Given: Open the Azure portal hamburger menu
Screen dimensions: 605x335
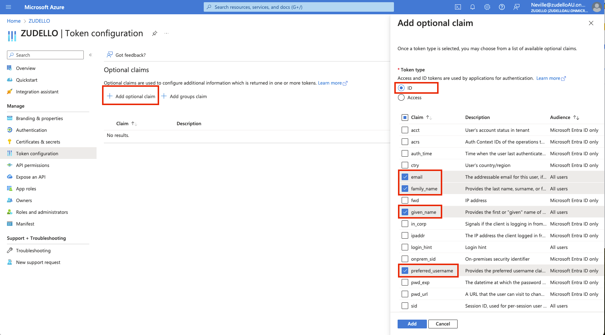Looking at the screenshot, I should [x=8, y=7].
